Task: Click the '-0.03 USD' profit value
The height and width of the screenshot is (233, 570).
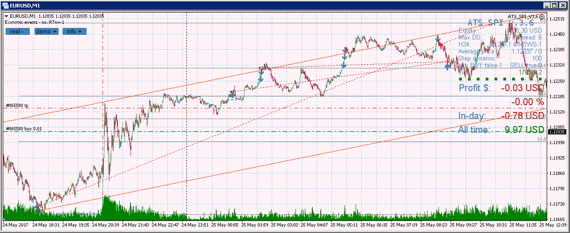Action: (x=522, y=87)
